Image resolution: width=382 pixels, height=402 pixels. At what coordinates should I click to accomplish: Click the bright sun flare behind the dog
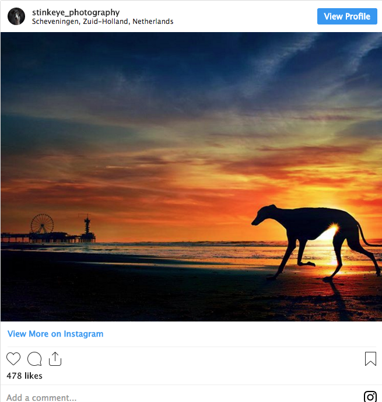point(333,229)
